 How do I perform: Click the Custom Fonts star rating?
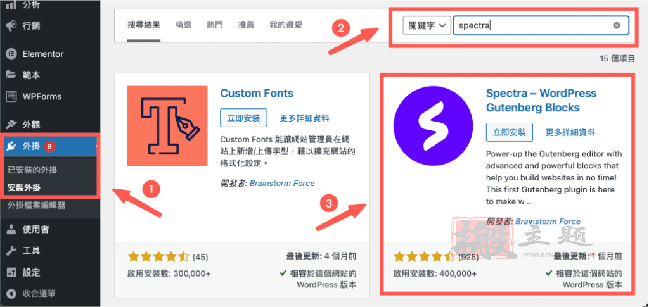click(x=158, y=257)
